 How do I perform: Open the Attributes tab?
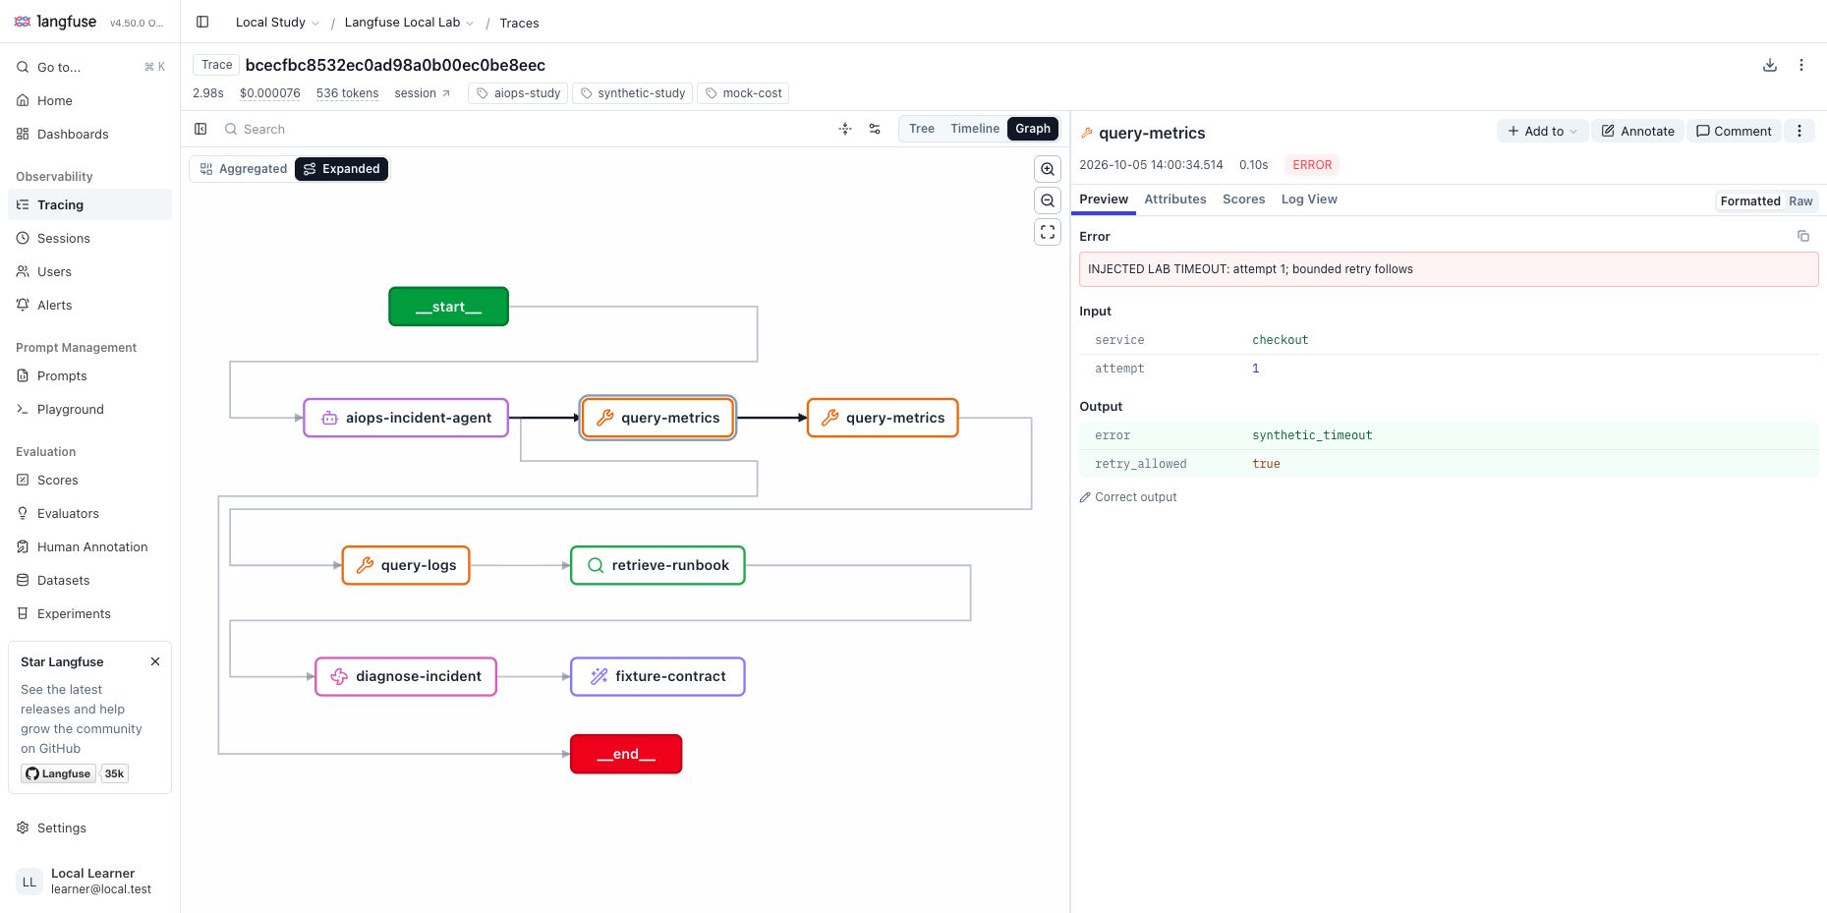(1175, 200)
